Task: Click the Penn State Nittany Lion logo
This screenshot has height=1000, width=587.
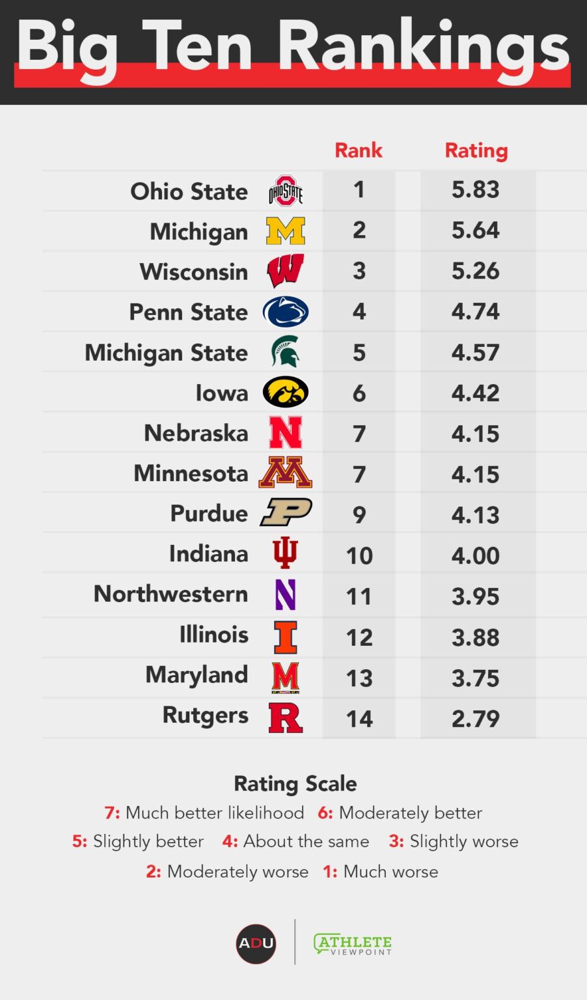Action: pyautogui.click(x=286, y=312)
